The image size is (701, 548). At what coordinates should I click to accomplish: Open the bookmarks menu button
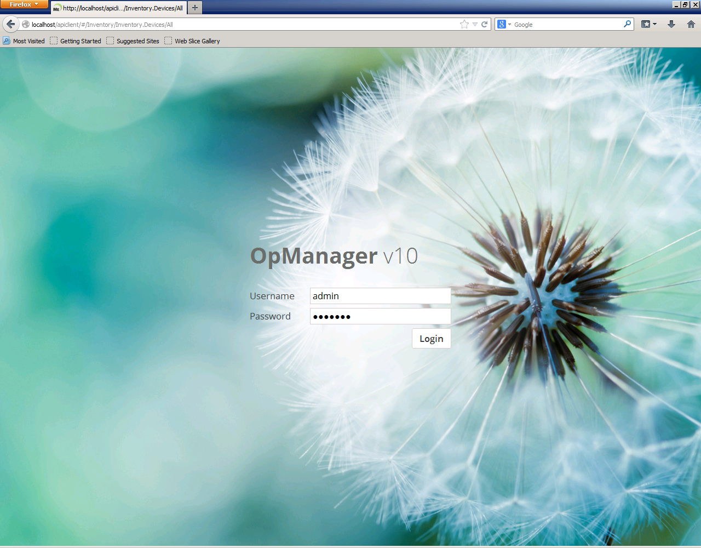pyautogui.click(x=649, y=24)
